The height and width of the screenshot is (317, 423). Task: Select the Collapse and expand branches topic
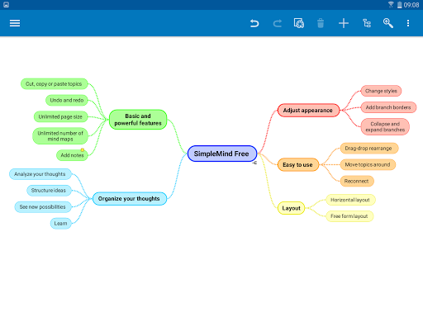[x=385, y=126]
